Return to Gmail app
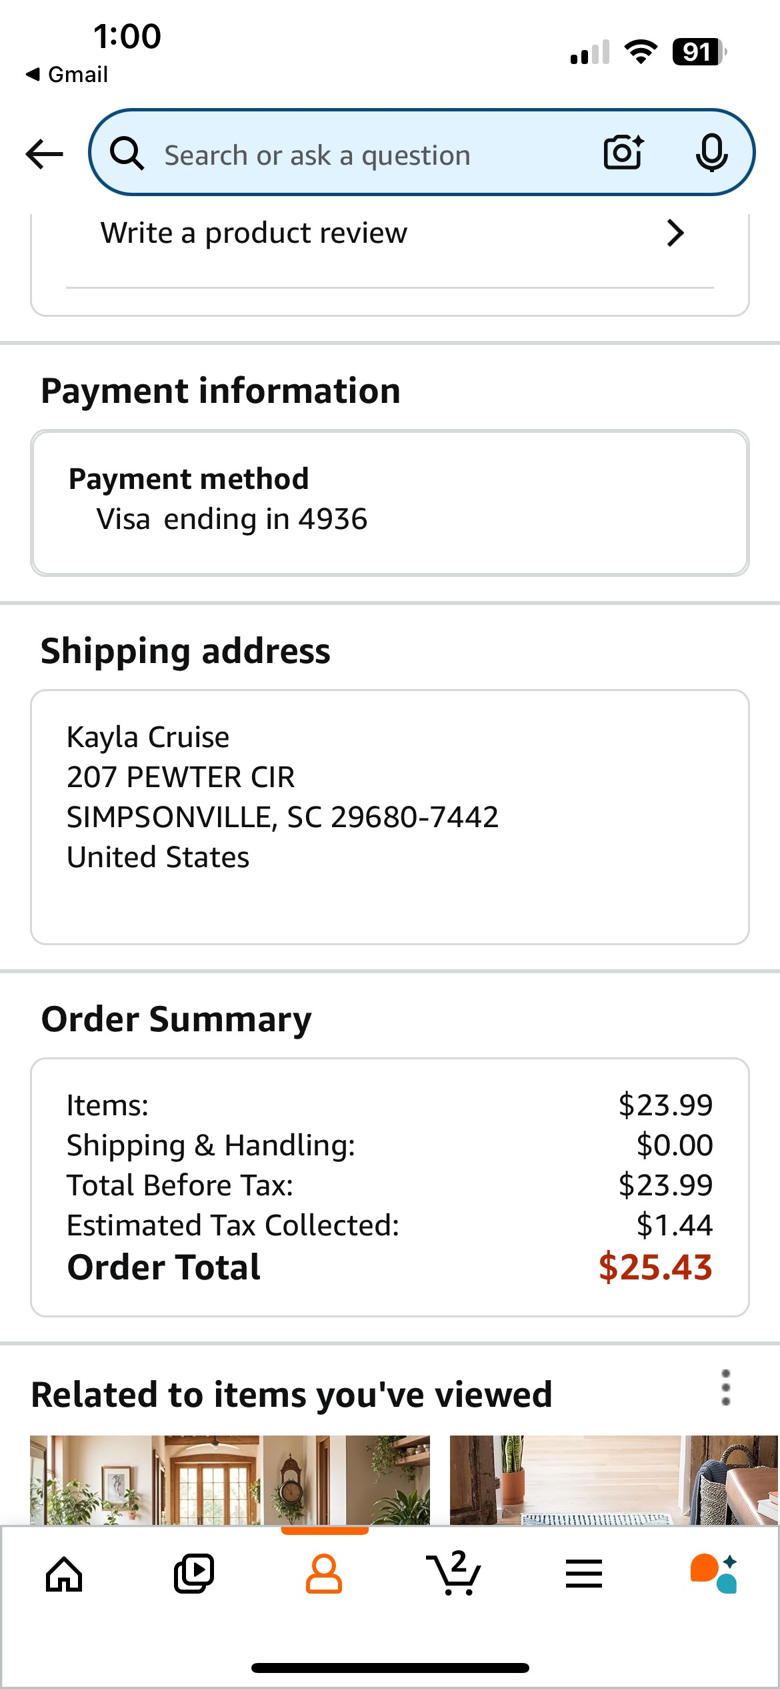Screen dimensions: 780x1689 (x=67, y=74)
